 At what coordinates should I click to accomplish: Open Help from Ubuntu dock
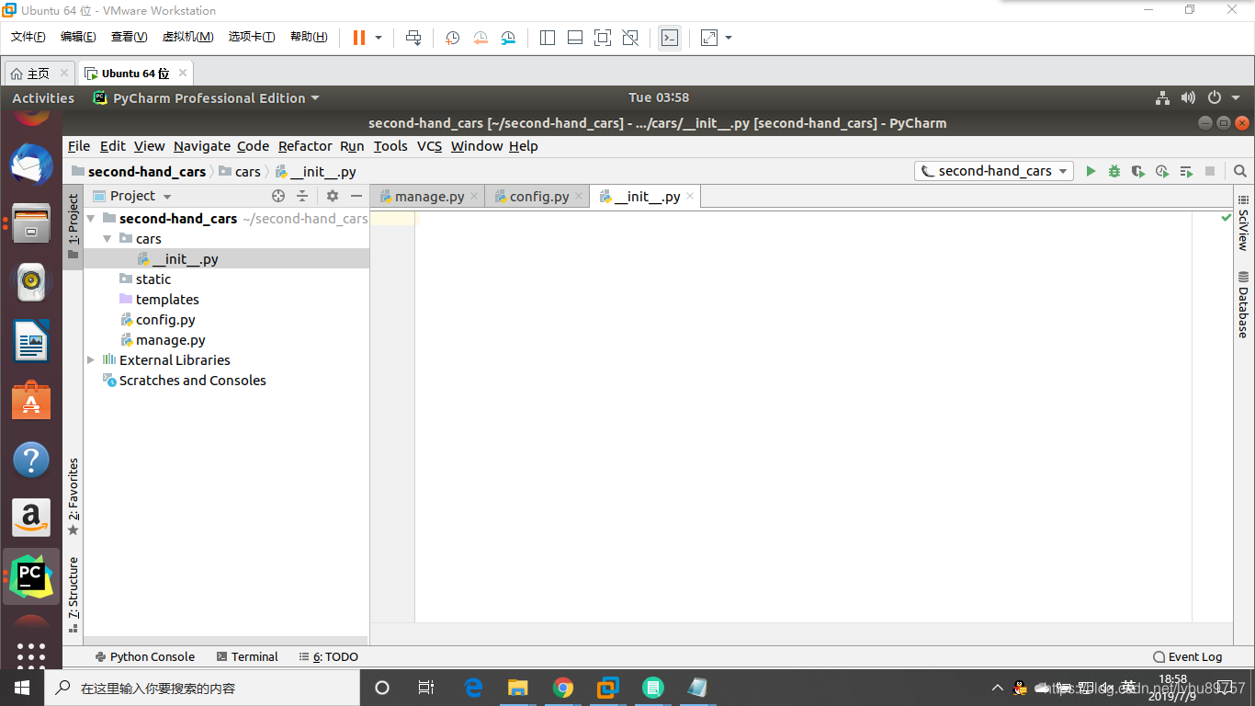point(31,460)
